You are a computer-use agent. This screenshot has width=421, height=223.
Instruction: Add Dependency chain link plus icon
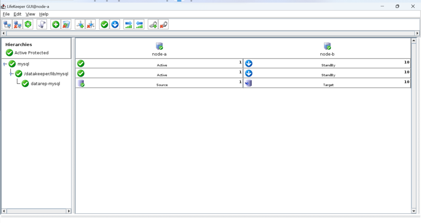click(153, 25)
